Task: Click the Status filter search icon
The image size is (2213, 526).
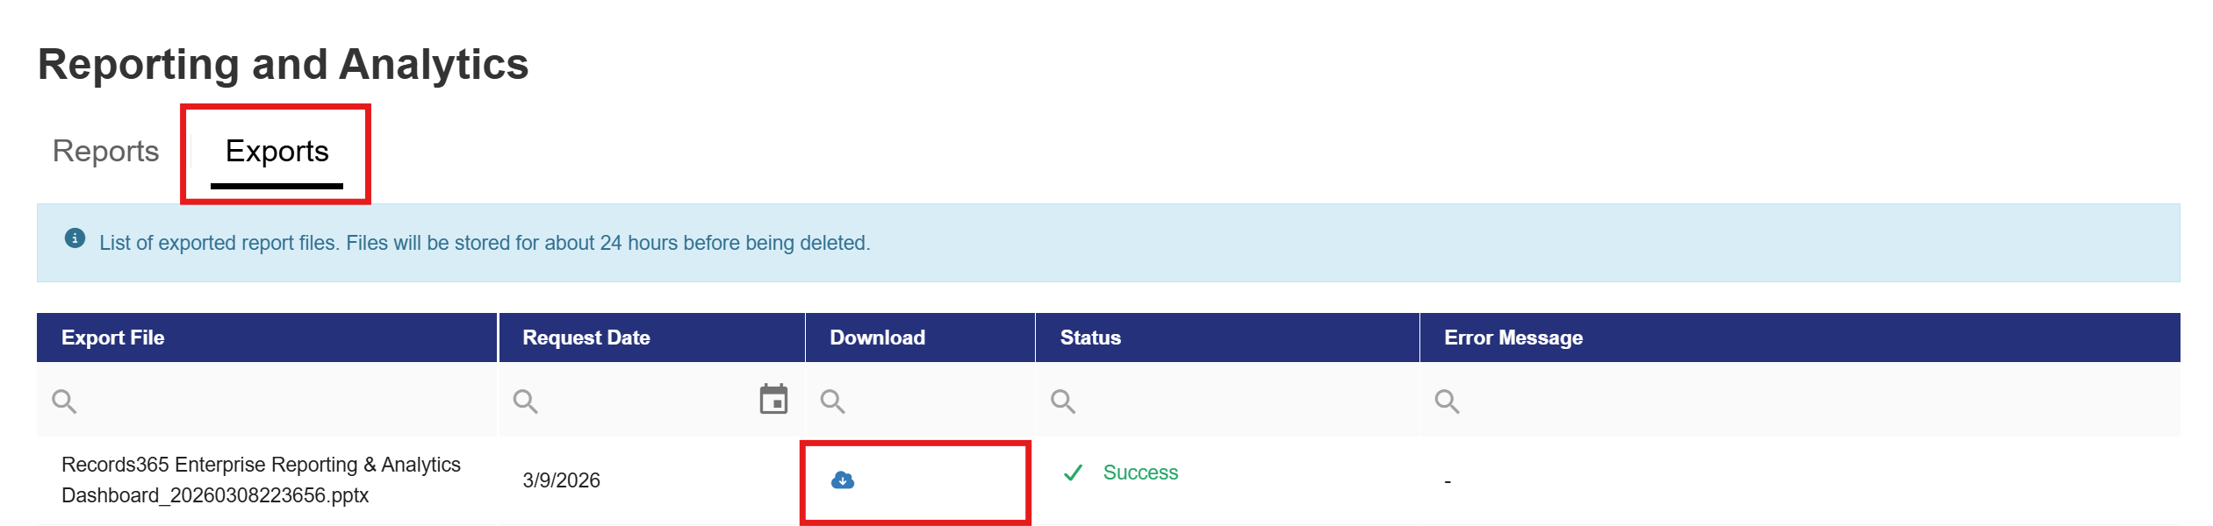Action: (x=1063, y=402)
